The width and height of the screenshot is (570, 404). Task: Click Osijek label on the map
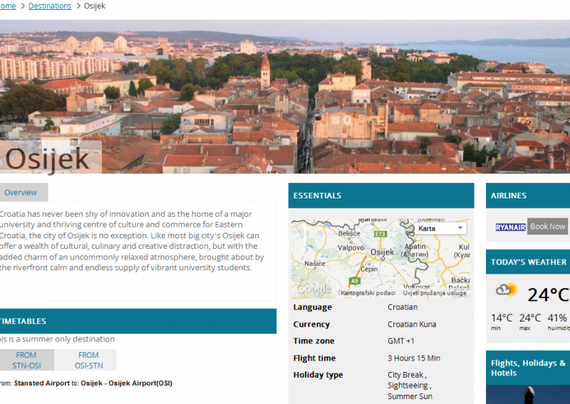click(382, 252)
